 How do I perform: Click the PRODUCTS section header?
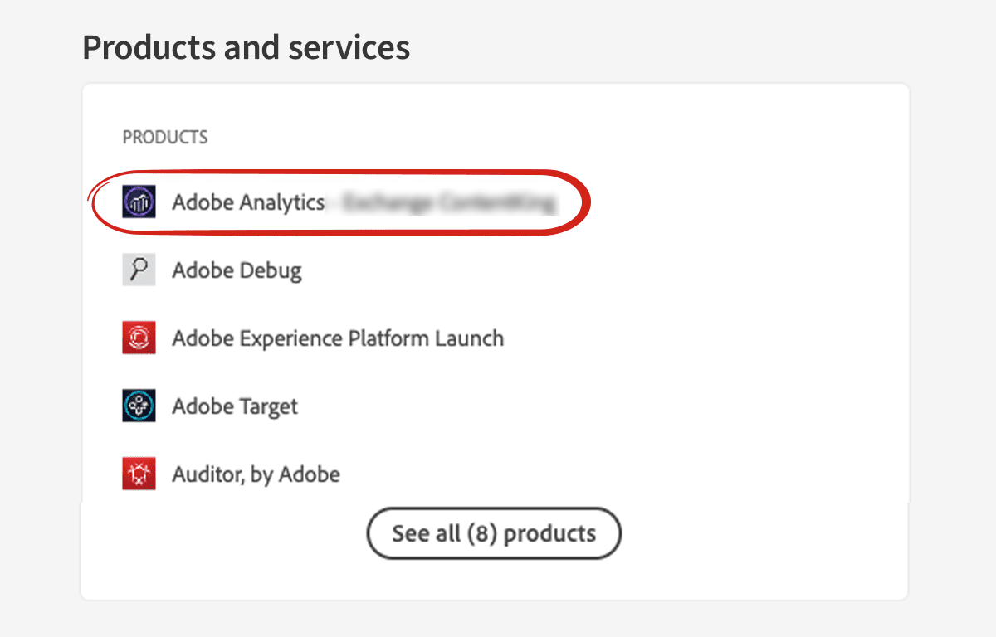[x=165, y=137]
